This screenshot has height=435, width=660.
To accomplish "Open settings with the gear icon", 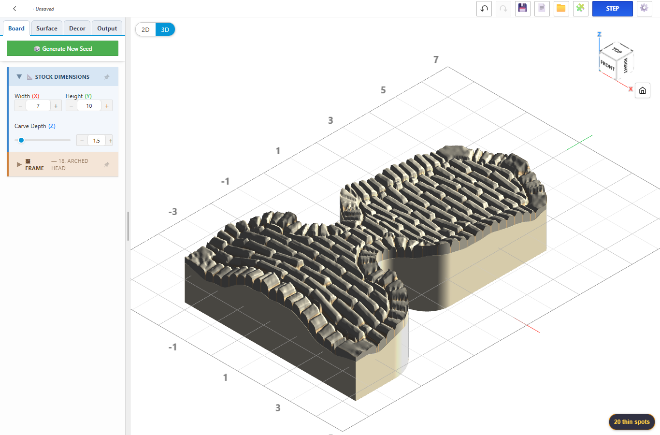I will pos(645,9).
